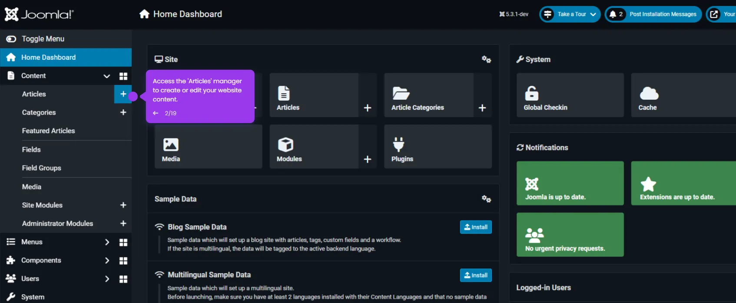
Task: Open Media in the sidebar
Action: pyautogui.click(x=32, y=187)
